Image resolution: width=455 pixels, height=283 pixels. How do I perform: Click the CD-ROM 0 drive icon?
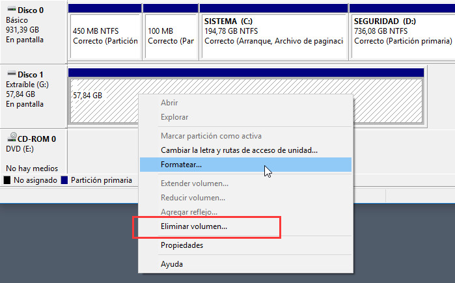pyautogui.click(x=11, y=139)
